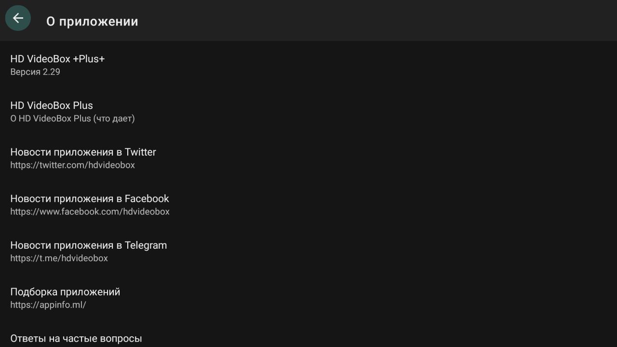Click the 'О приложении' header title
Screen dimensions: 617x347
coord(92,22)
